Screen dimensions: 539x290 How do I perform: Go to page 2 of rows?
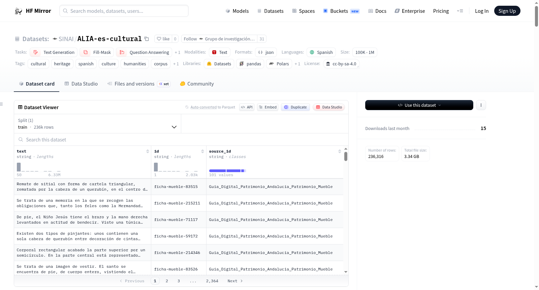[167, 281]
